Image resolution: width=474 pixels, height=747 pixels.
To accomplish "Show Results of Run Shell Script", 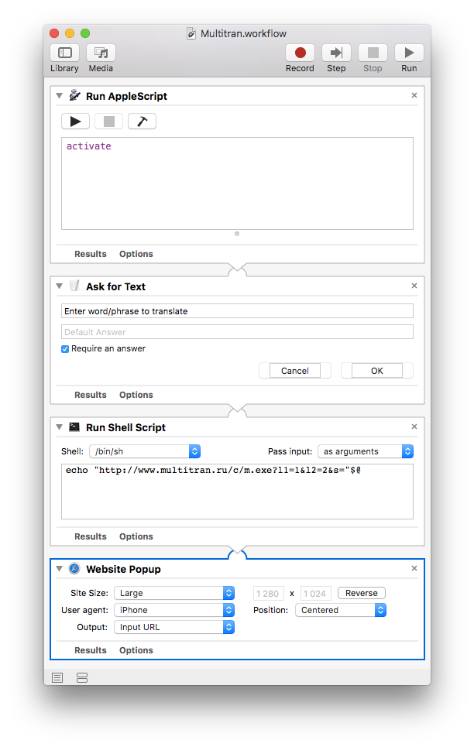I will pyautogui.click(x=90, y=536).
